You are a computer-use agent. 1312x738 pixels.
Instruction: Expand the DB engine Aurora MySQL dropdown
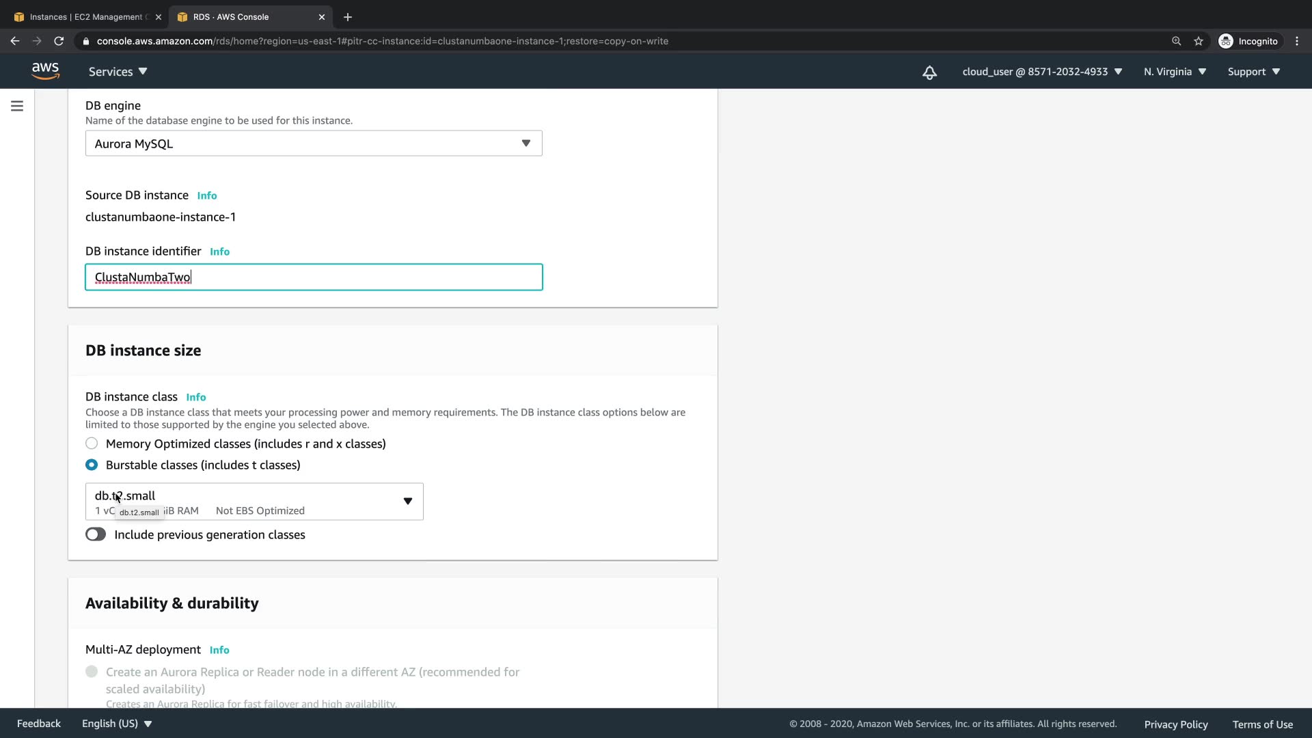[x=314, y=143]
